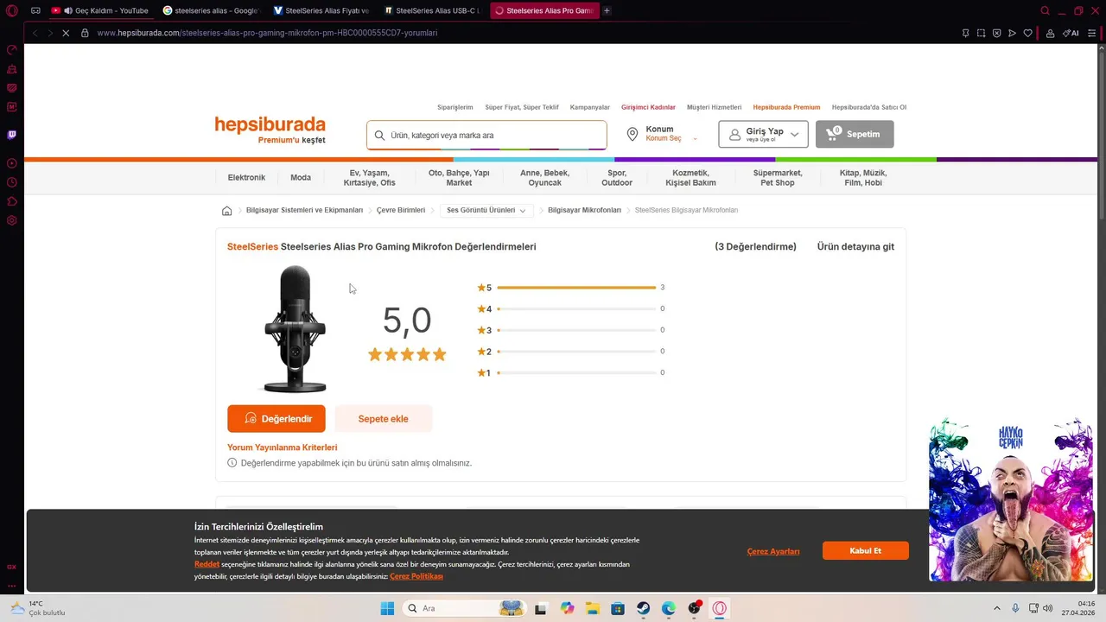This screenshot has width=1106, height=622.
Task: Open the GX Control speedometer icon in sidebar
Action: [x=11, y=50]
